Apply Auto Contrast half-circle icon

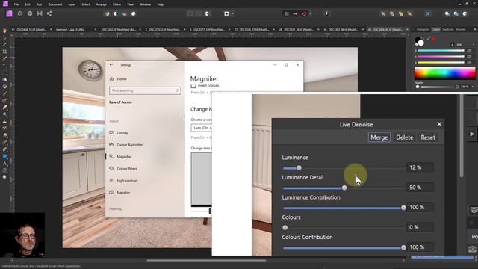116,14
